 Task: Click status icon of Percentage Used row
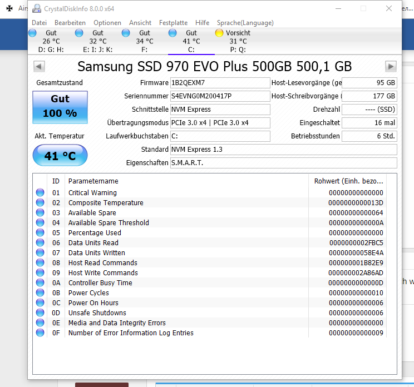40,232
